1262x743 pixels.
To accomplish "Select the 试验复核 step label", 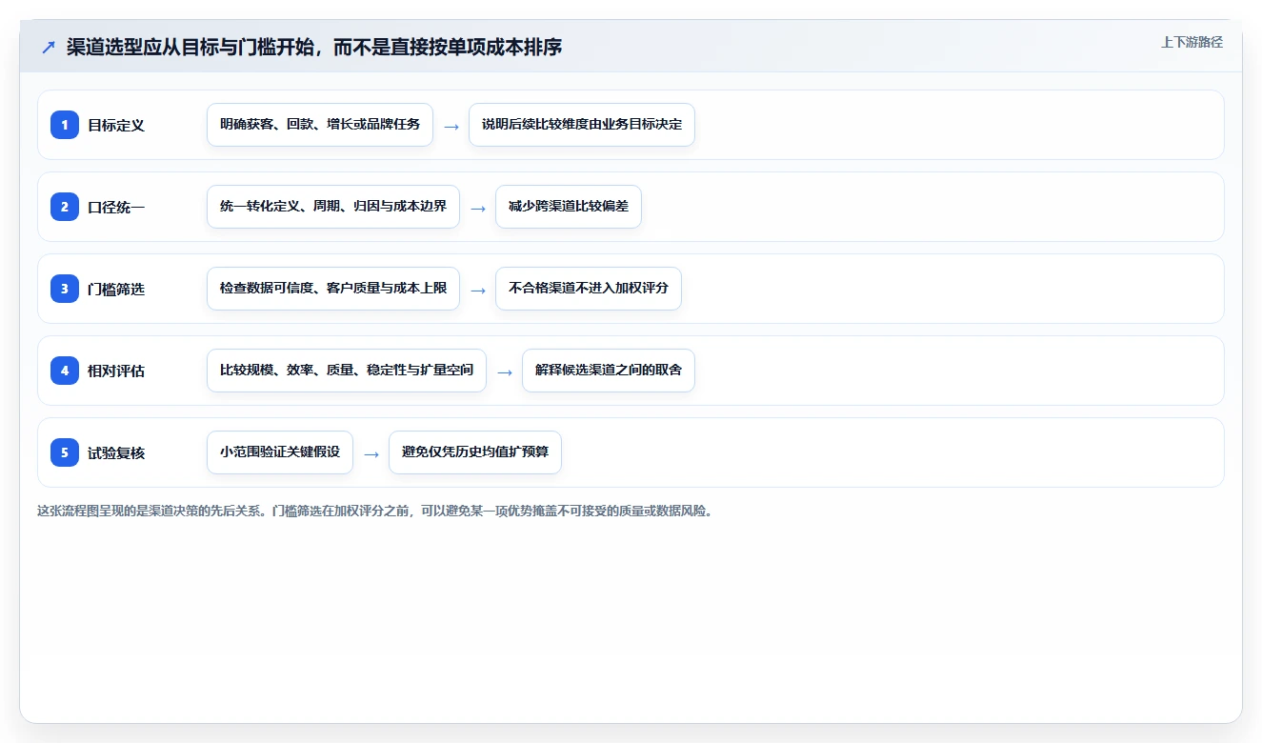I will [x=116, y=452].
